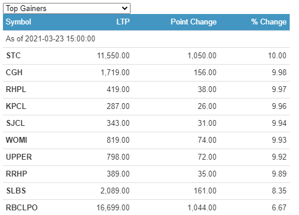The height and width of the screenshot is (215, 299).
Task: Click the STC LTP value 11,550.00
Action: [x=113, y=55]
